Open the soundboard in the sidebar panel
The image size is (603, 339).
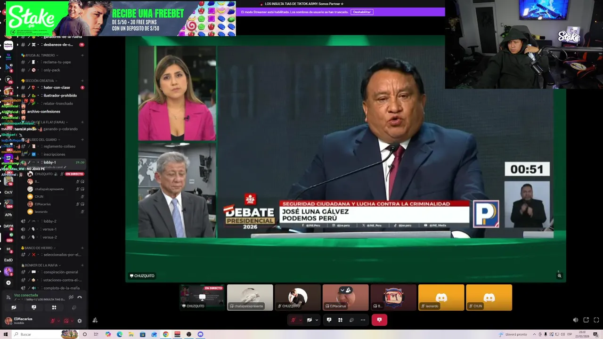(74, 307)
